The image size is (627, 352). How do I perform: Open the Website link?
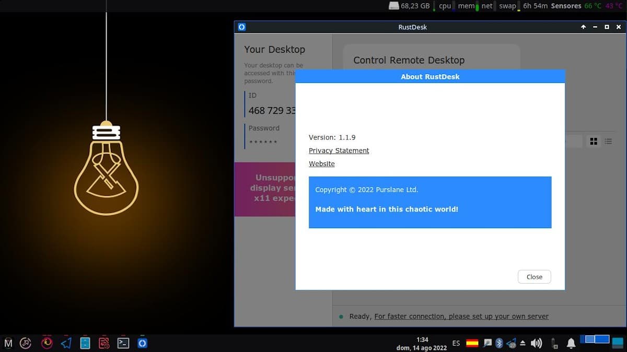point(321,163)
